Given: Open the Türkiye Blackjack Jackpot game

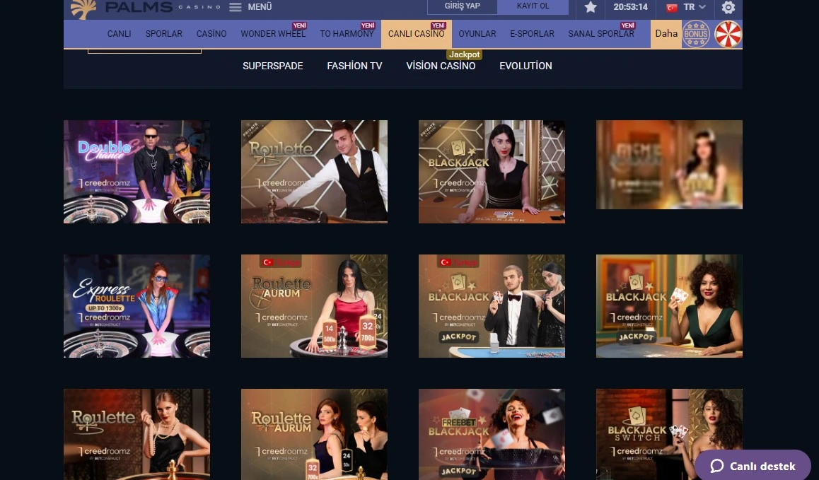Looking at the screenshot, I should point(492,306).
